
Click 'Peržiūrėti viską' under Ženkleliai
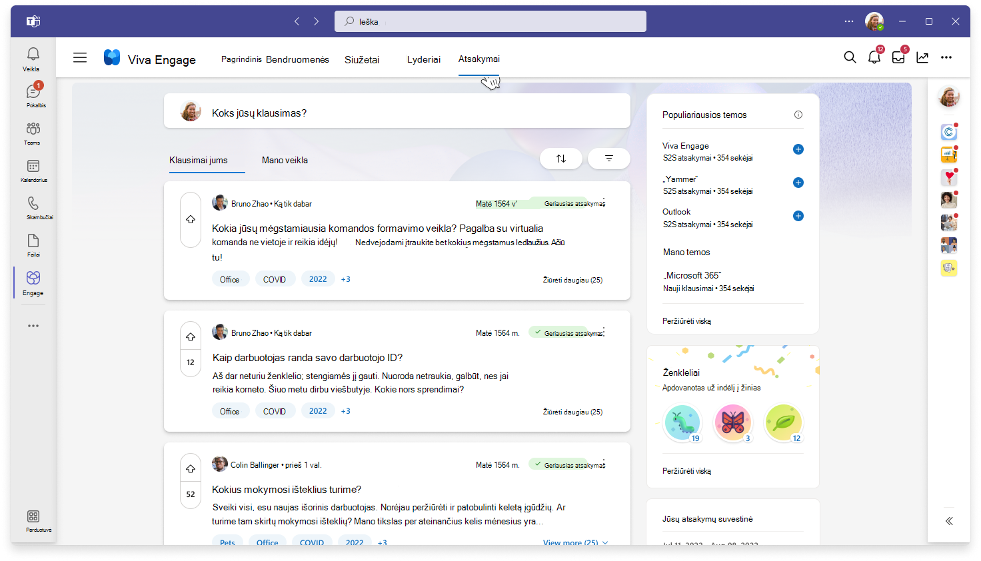tap(686, 471)
